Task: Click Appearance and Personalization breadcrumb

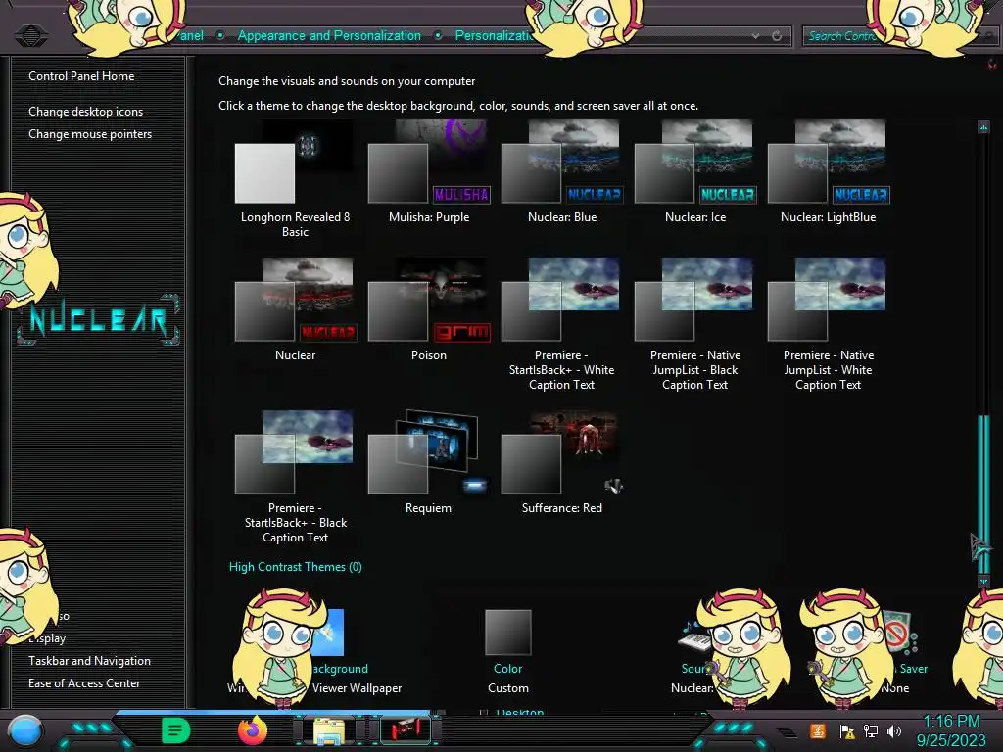Action: coord(329,36)
